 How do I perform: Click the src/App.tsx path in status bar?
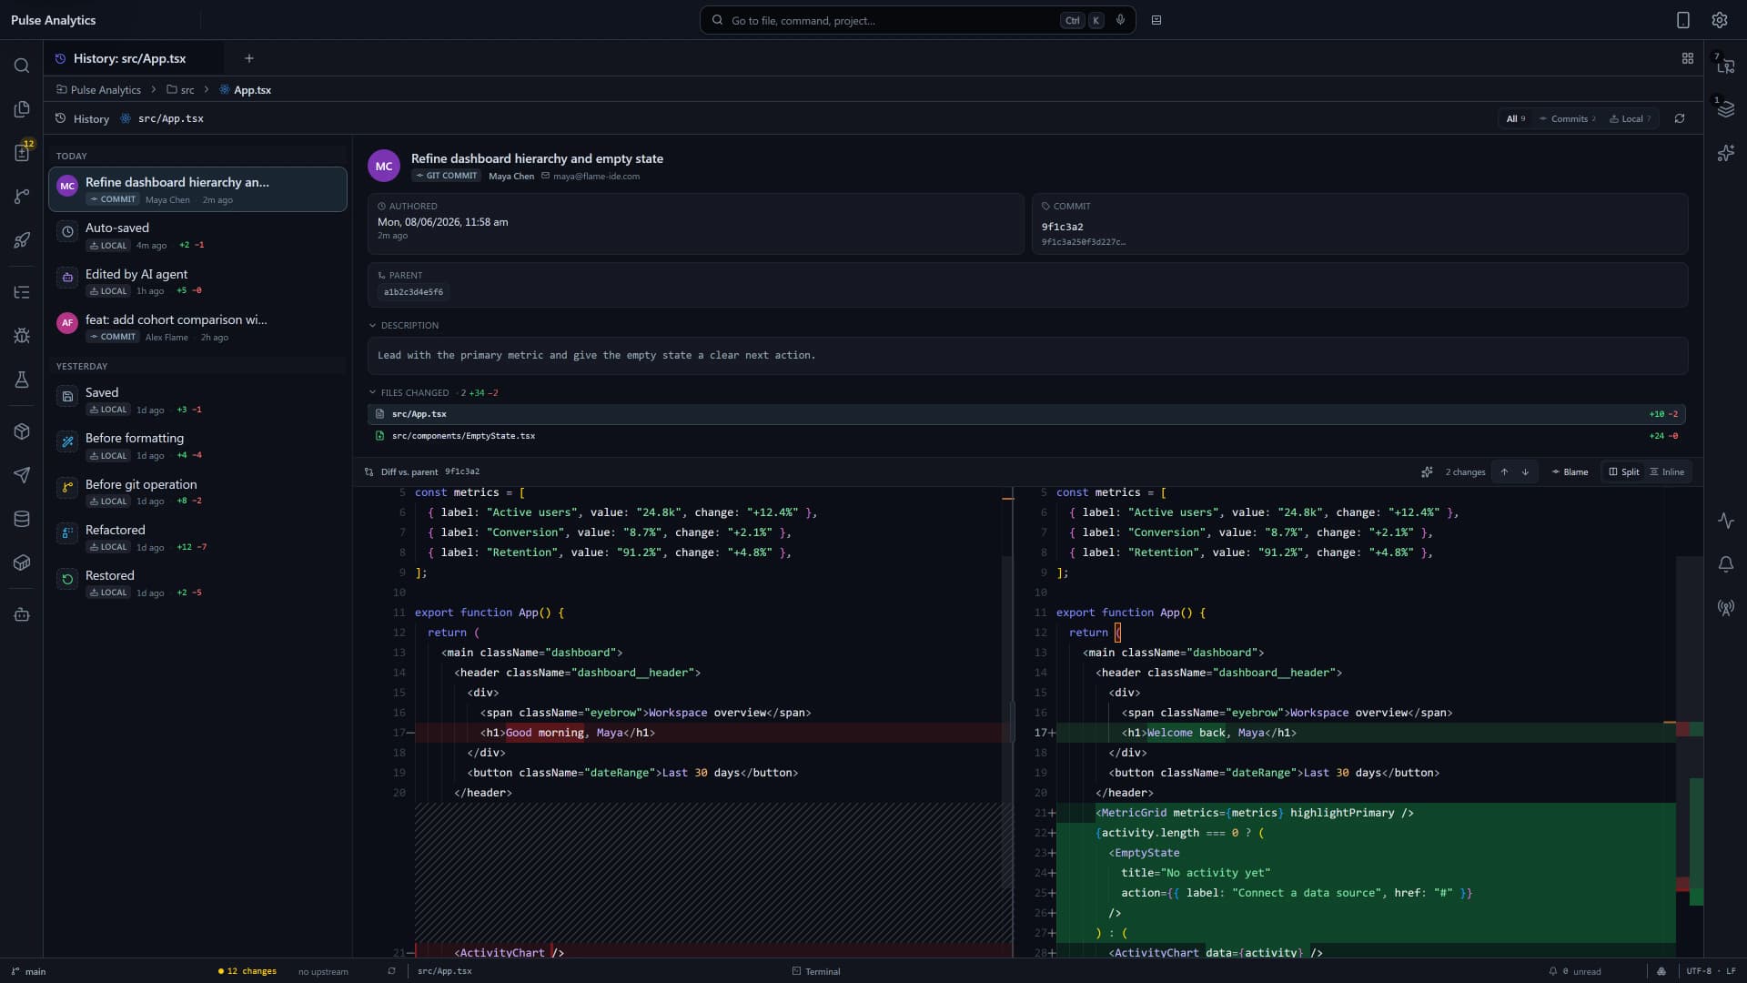[444, 971]
